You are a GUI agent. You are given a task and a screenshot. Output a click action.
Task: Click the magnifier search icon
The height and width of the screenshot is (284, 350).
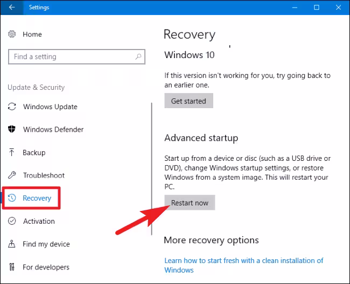138,56
